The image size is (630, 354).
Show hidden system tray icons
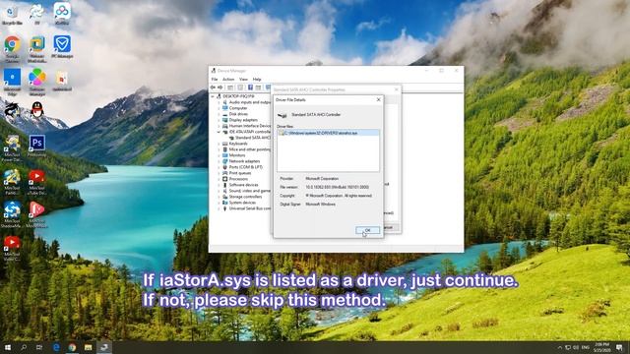[559, 347]
